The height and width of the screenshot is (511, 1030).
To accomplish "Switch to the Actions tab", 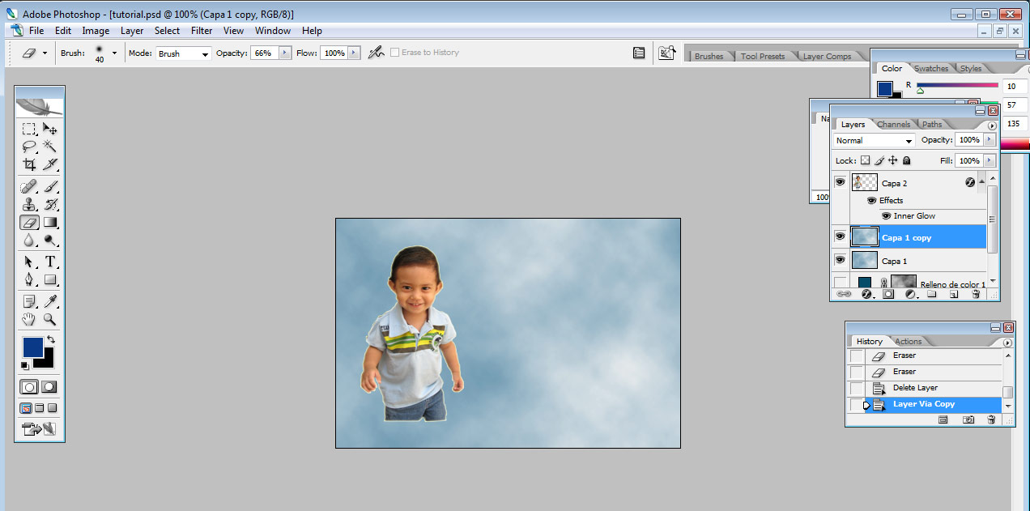I will click(x=909, y=342).
